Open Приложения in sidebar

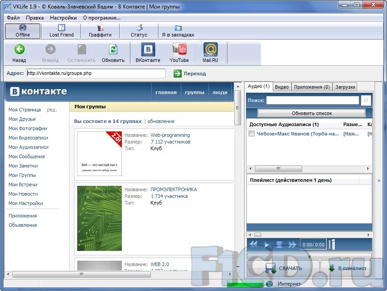[23, 216]
